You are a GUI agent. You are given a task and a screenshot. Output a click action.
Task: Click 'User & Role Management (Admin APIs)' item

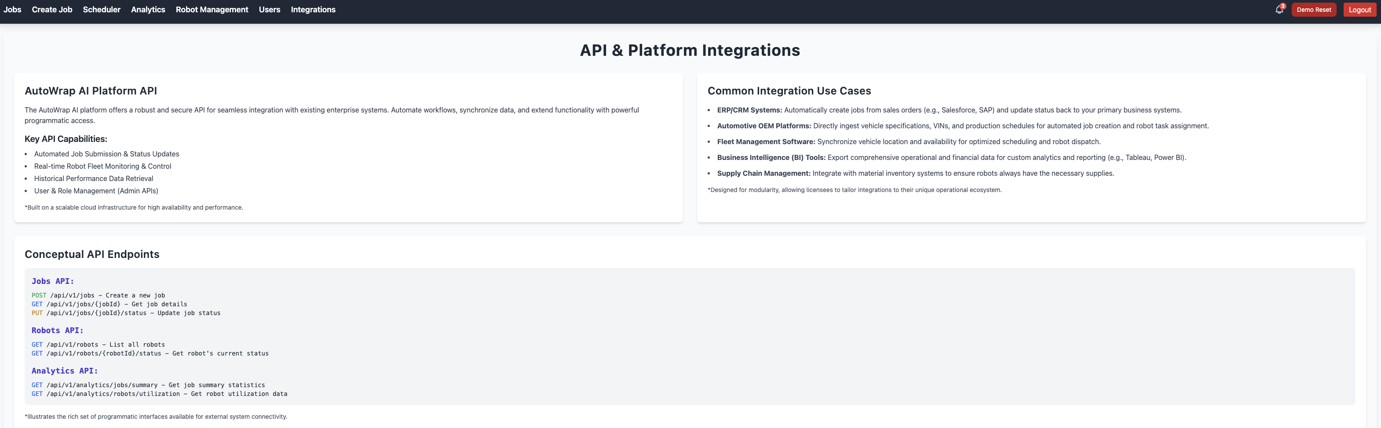(x=96, y=191)
